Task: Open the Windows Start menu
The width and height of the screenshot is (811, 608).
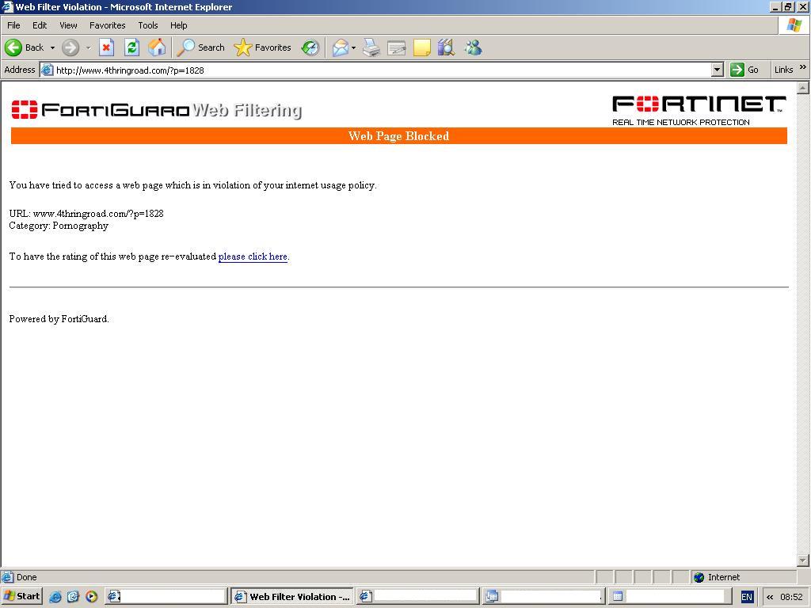Action: coord(21,596)
